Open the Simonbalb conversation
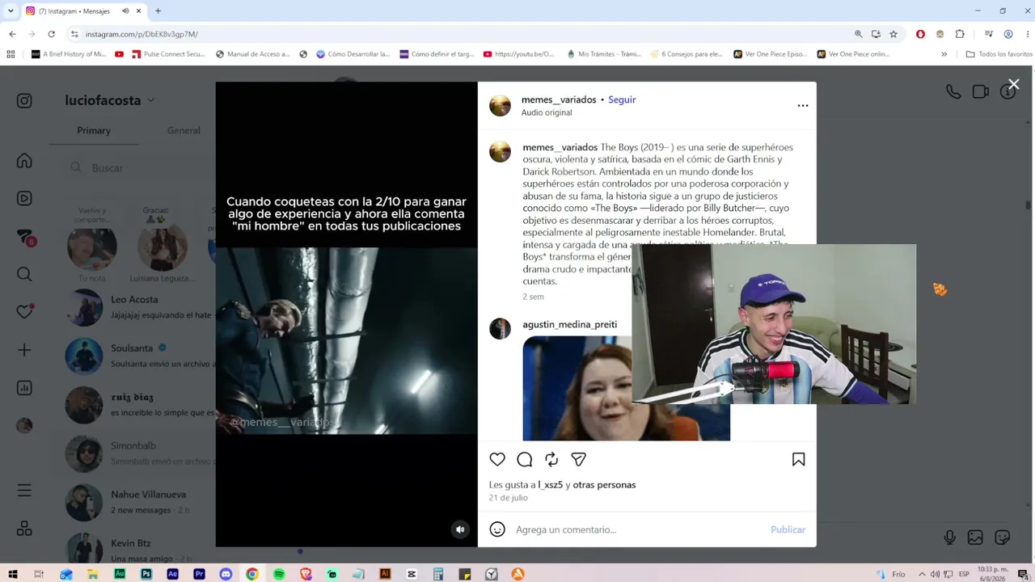Image resolution: width=1035 pixels, height=582 pixels. click(x=137, y=453)
